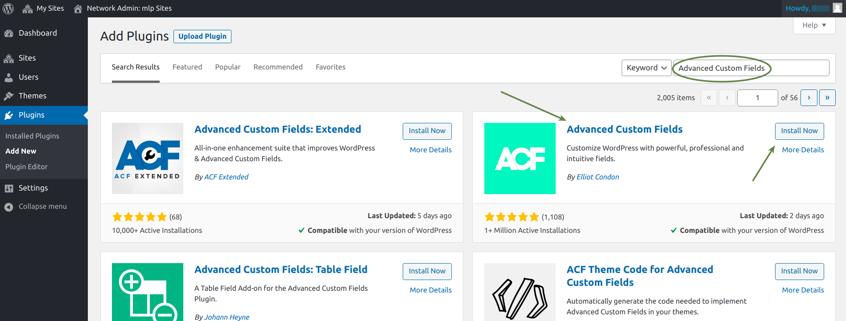Click Collapse menu text in sidebar
This screenshot has height=321, width=846.
(x=43, y=207)
